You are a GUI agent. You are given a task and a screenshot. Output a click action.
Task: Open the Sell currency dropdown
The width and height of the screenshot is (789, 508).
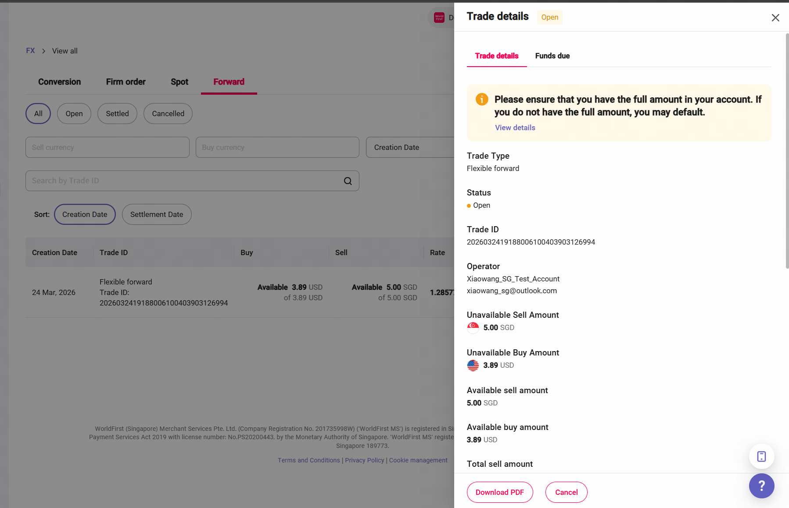108,147
